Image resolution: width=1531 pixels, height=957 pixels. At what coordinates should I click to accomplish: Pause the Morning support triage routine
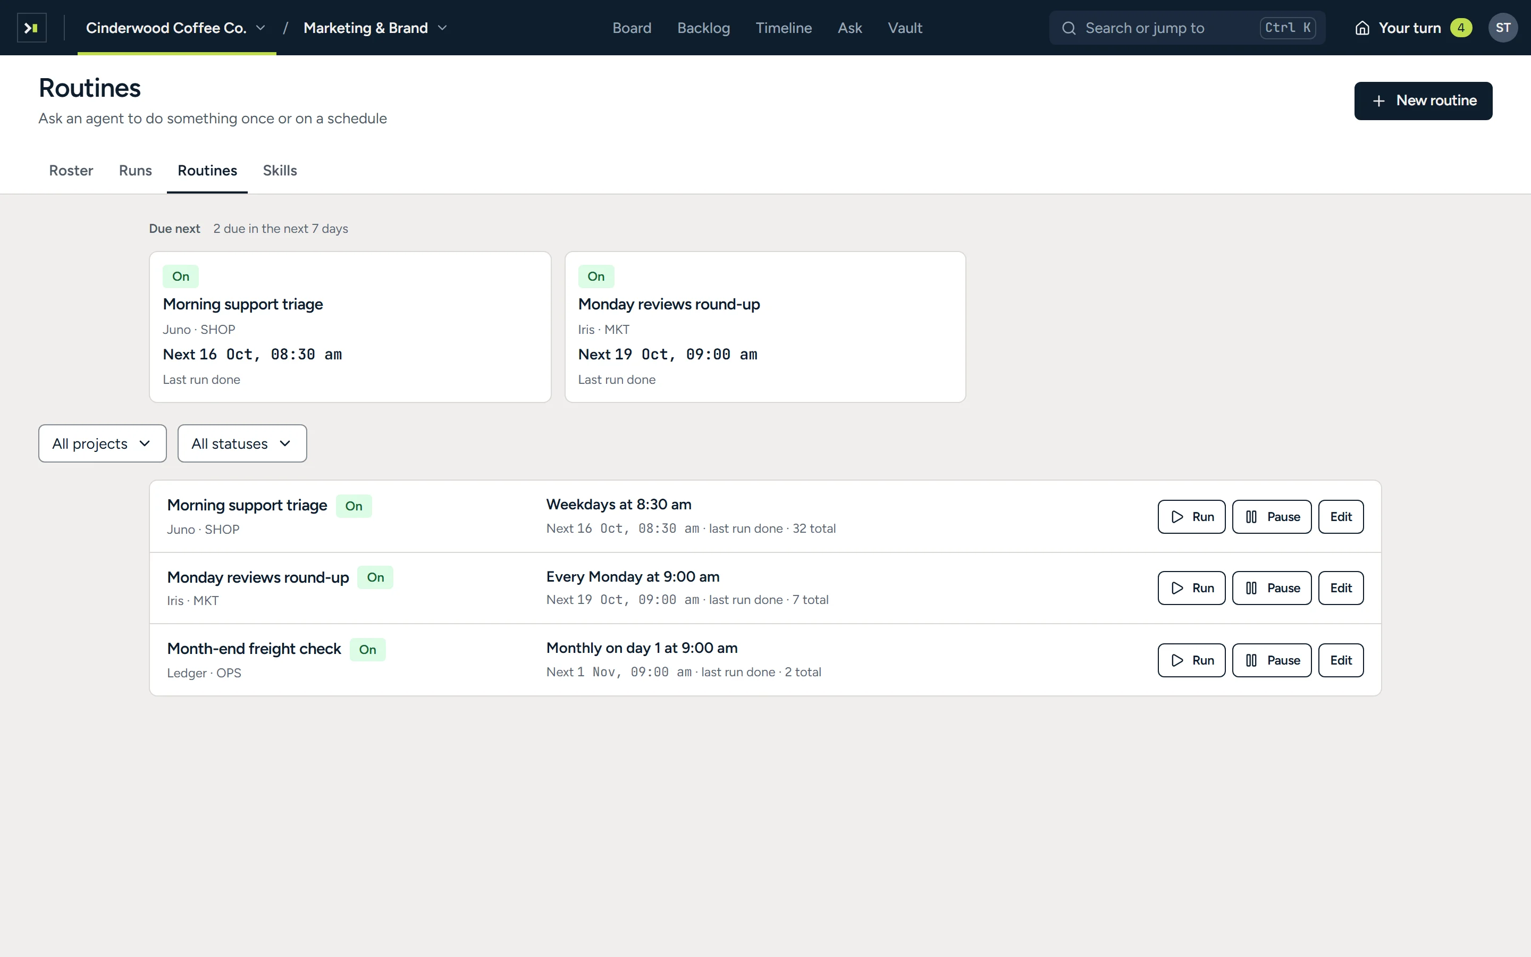tap(1272, 516)
